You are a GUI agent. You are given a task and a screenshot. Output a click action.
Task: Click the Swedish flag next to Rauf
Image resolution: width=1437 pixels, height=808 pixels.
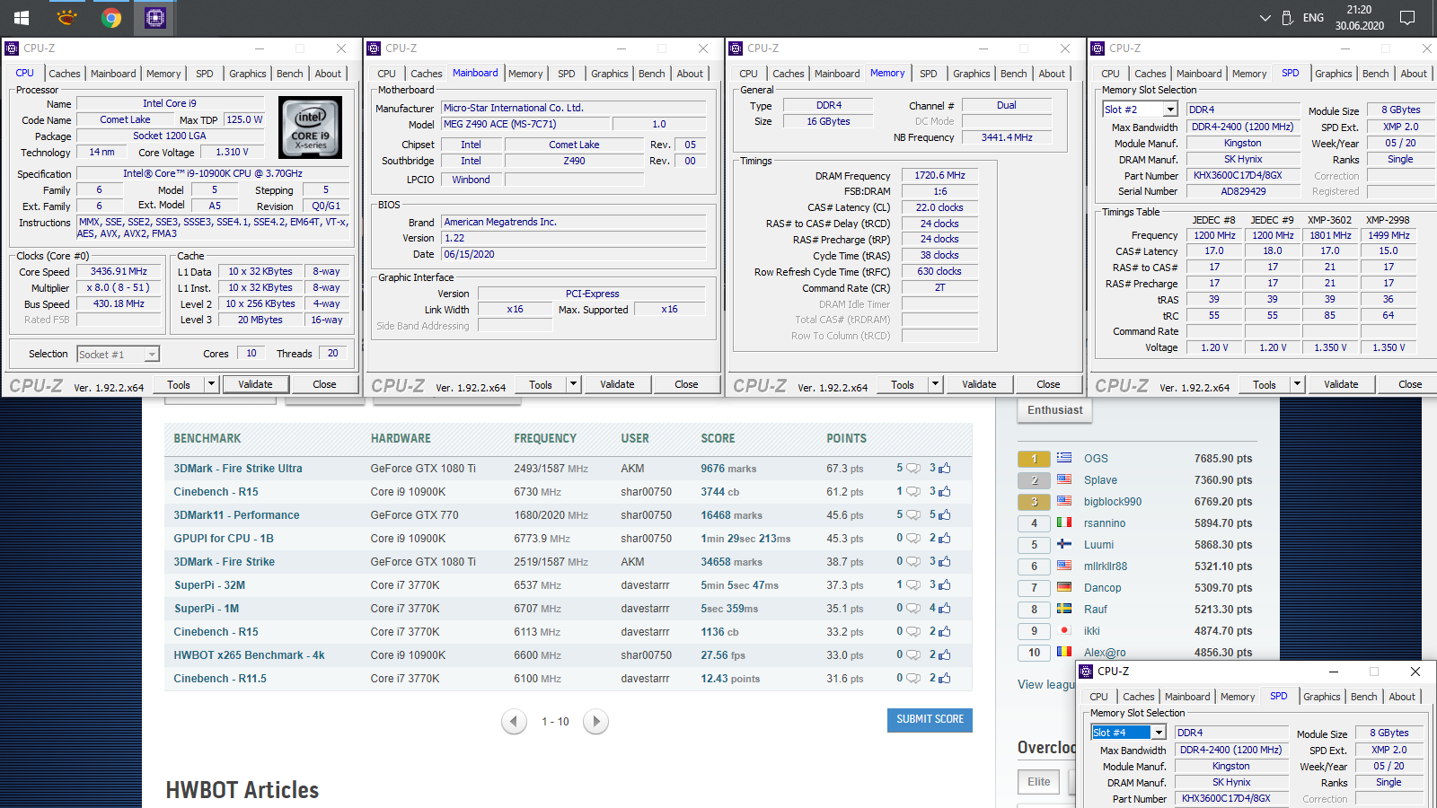[x=1064, y=609]
